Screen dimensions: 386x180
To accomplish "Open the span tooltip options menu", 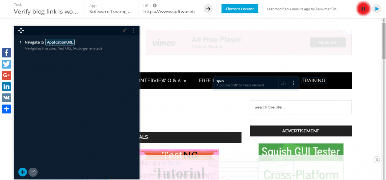I will point(293,83).
